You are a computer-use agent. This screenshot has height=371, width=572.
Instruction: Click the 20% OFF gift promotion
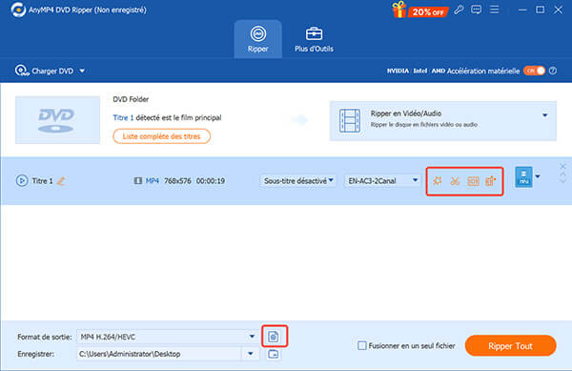[x=419, y=10]
